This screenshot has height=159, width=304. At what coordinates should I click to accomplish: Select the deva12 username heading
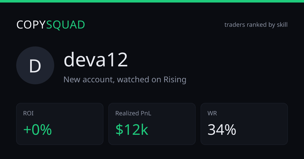(x=96, y=60)
